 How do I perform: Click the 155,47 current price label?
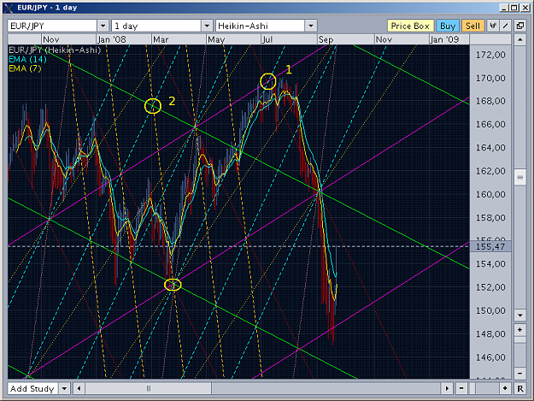[490, 246]
